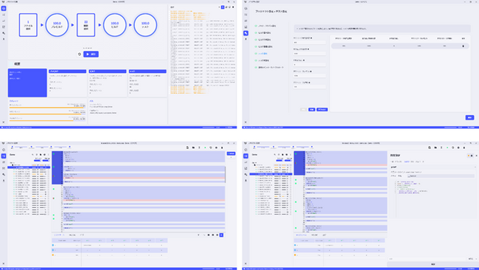Image resolution: width=479 pixels, height=270 pixels.
Task: Select the highlighted blue icon in the log panel toolbar
Action: point(223,7)
